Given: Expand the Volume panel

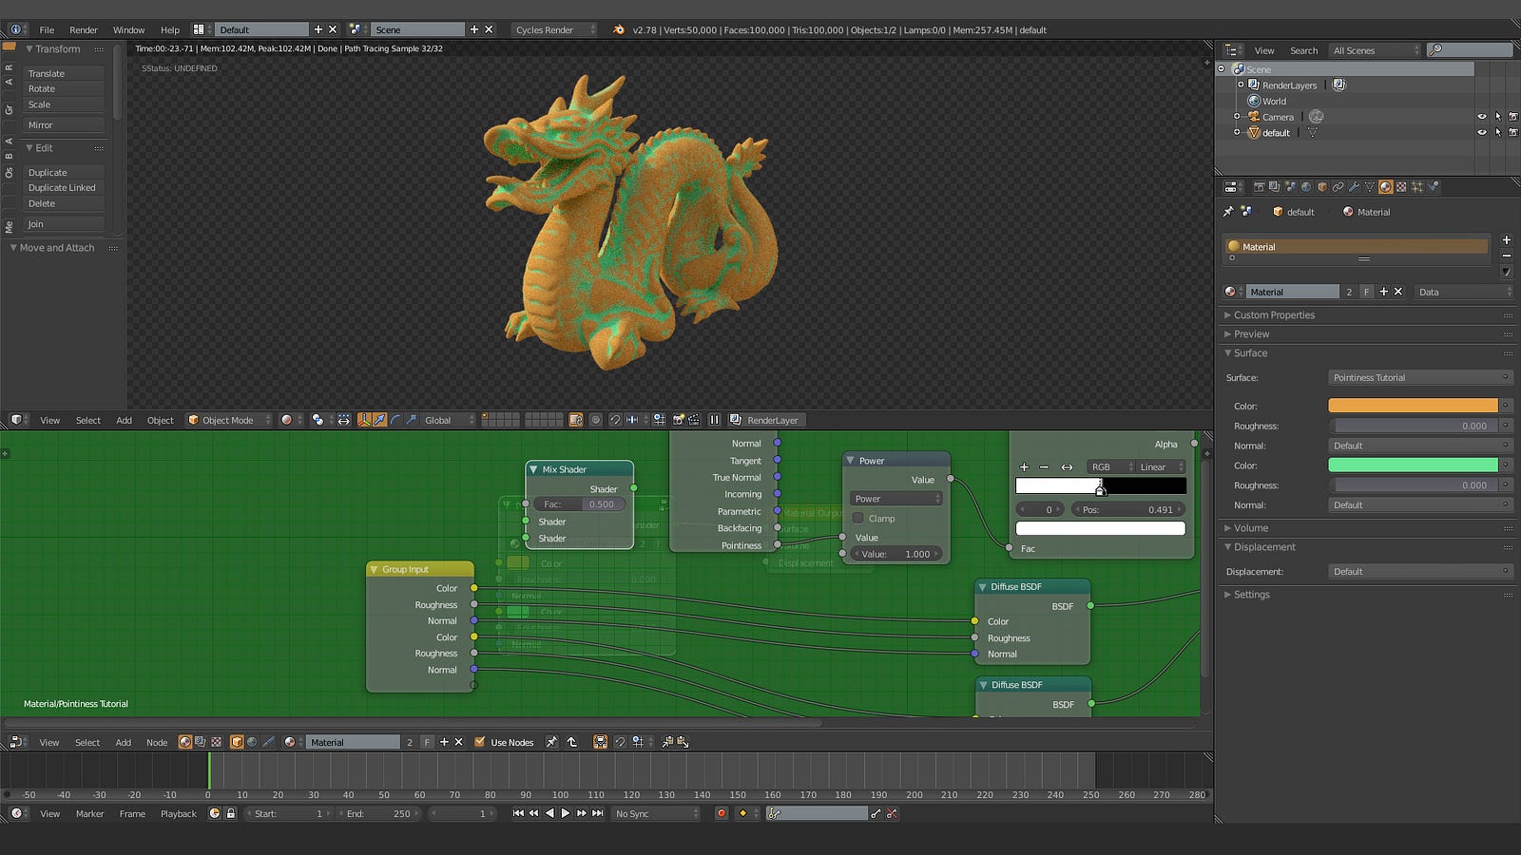Looking at the screenshot, I should click(1250, 528).
